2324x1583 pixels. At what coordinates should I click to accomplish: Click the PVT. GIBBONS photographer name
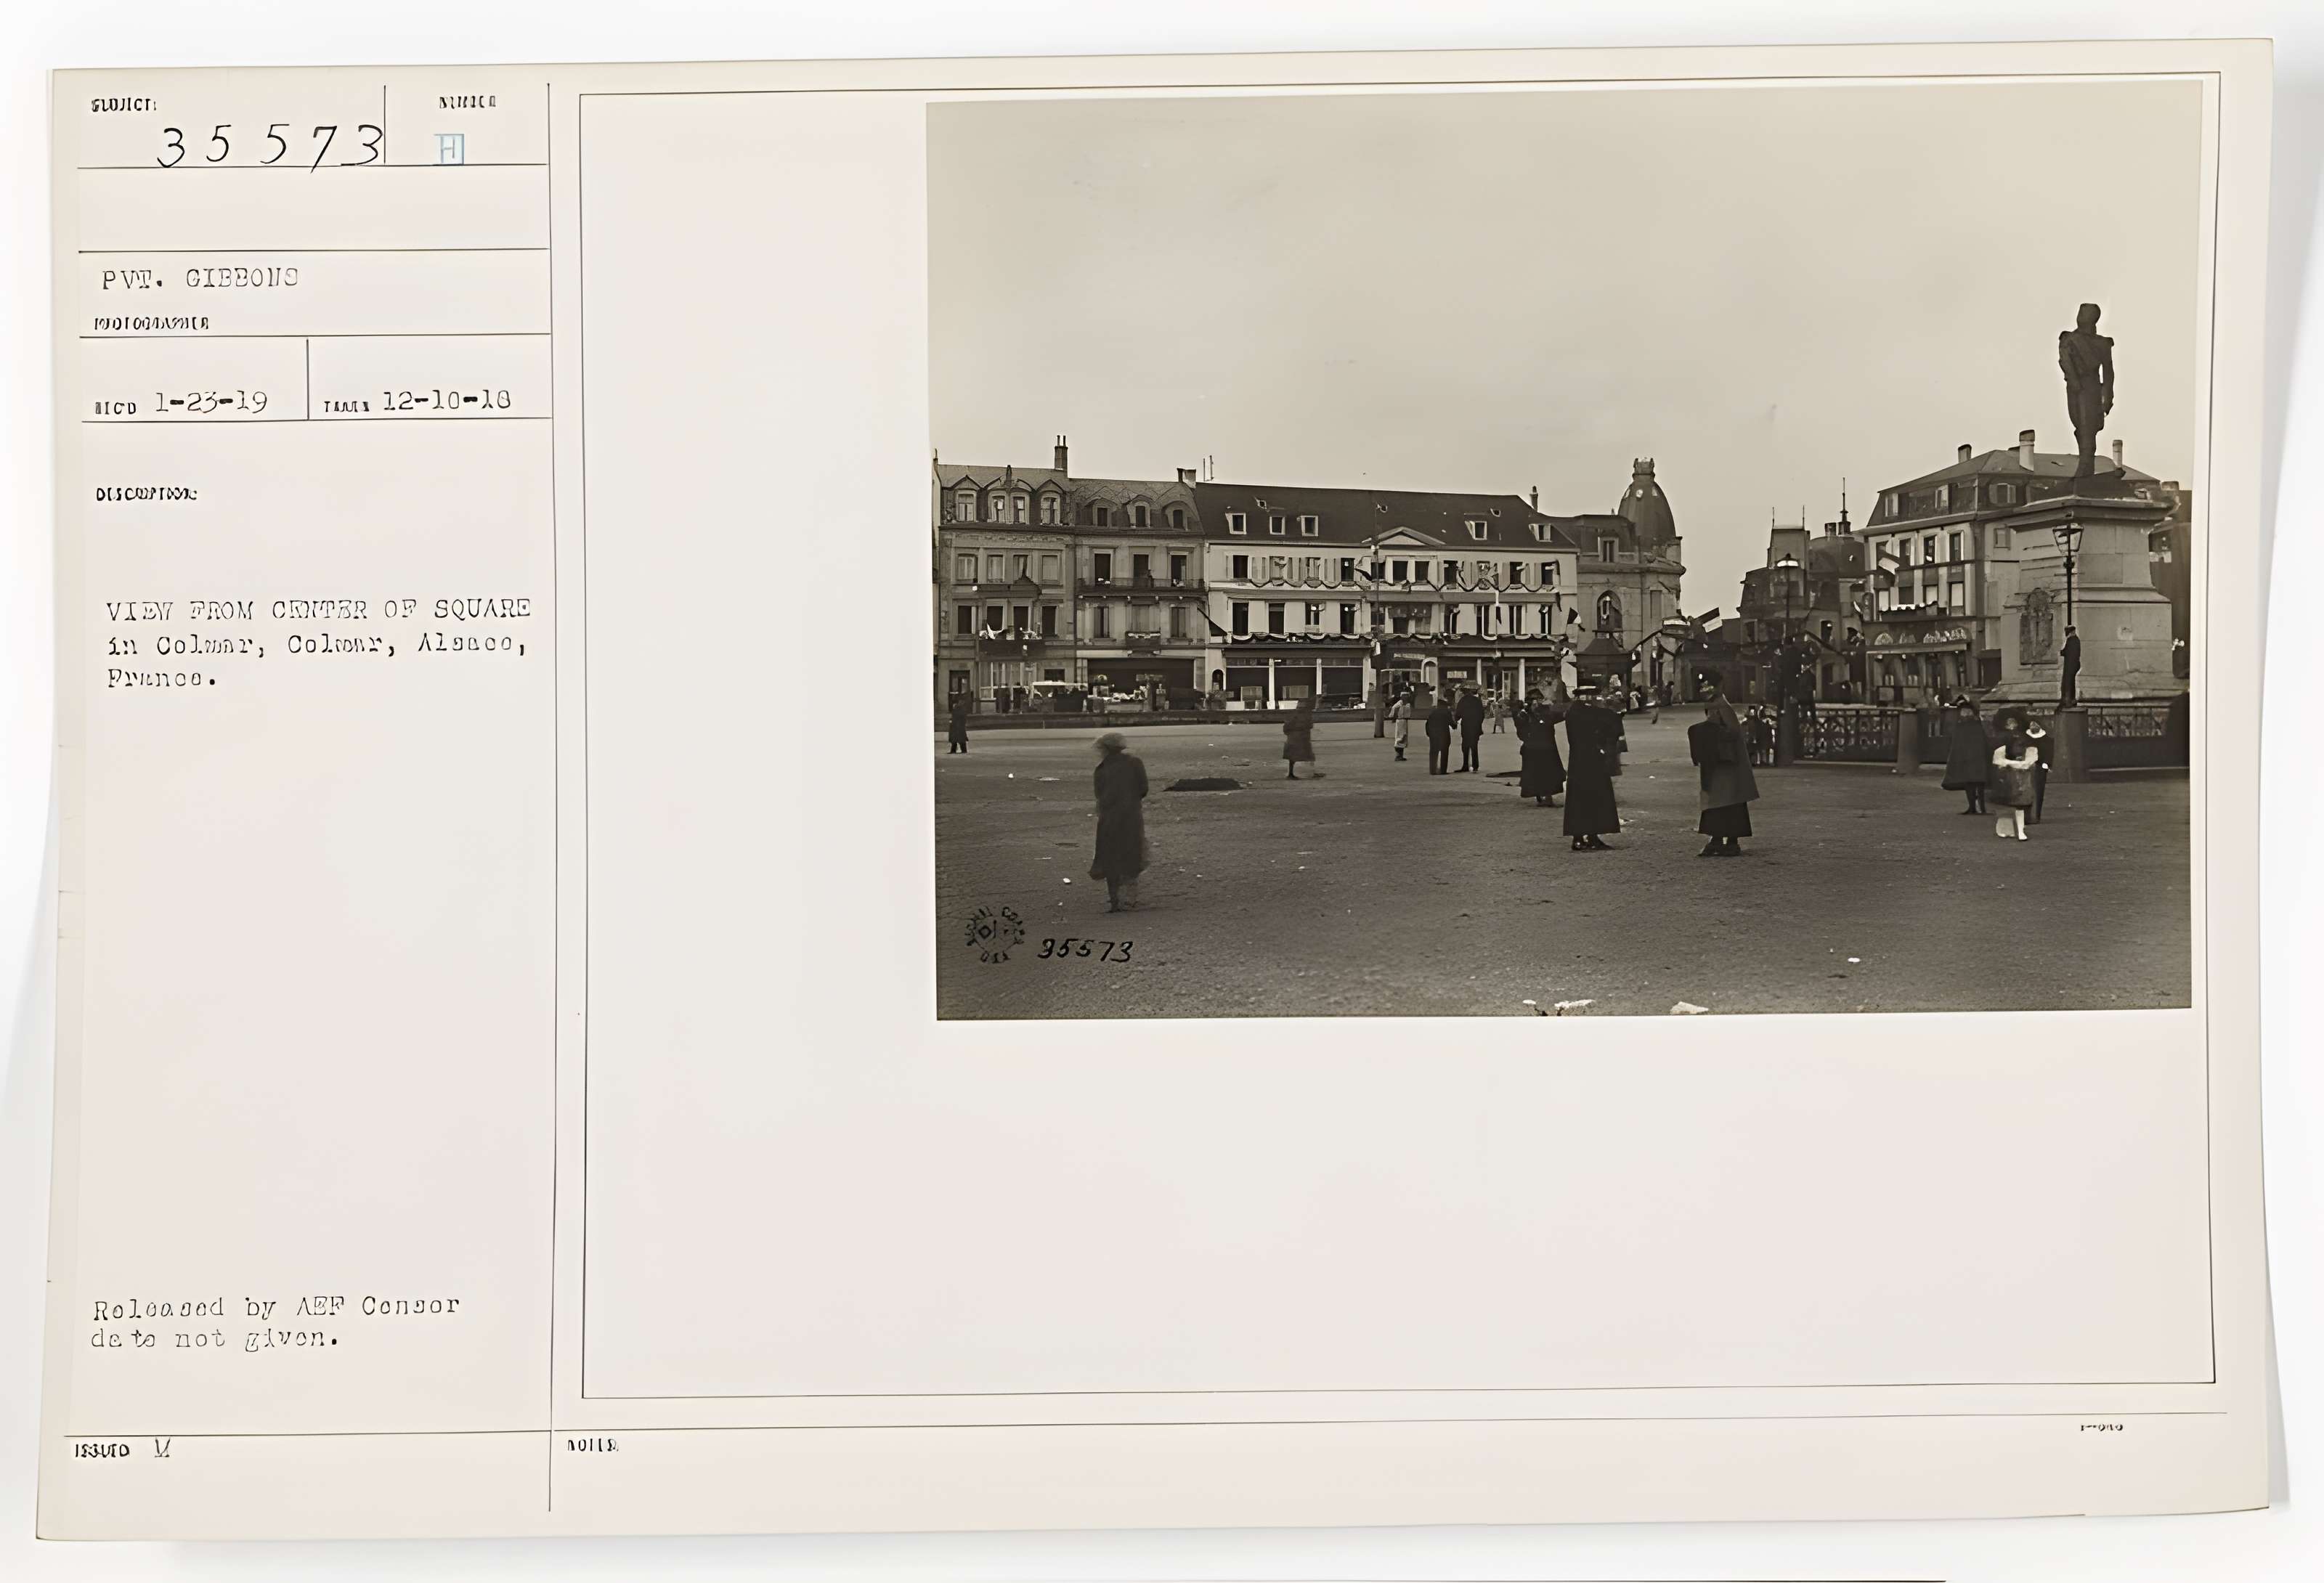pos(200,279)
